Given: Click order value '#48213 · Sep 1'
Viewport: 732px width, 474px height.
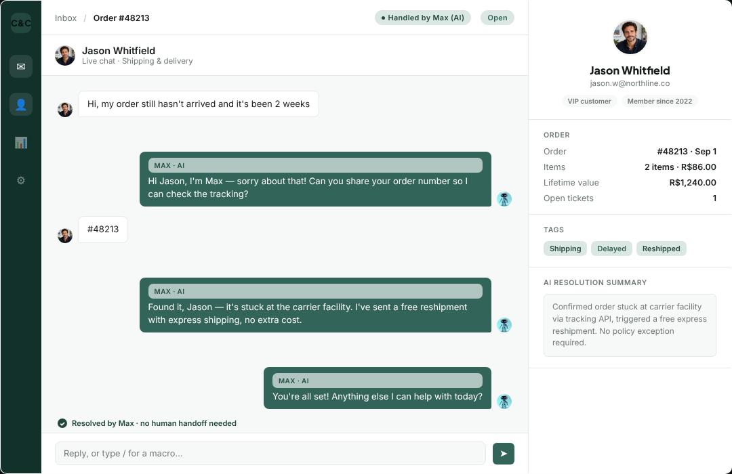Looking at the screenshot, I should point(687,152).
